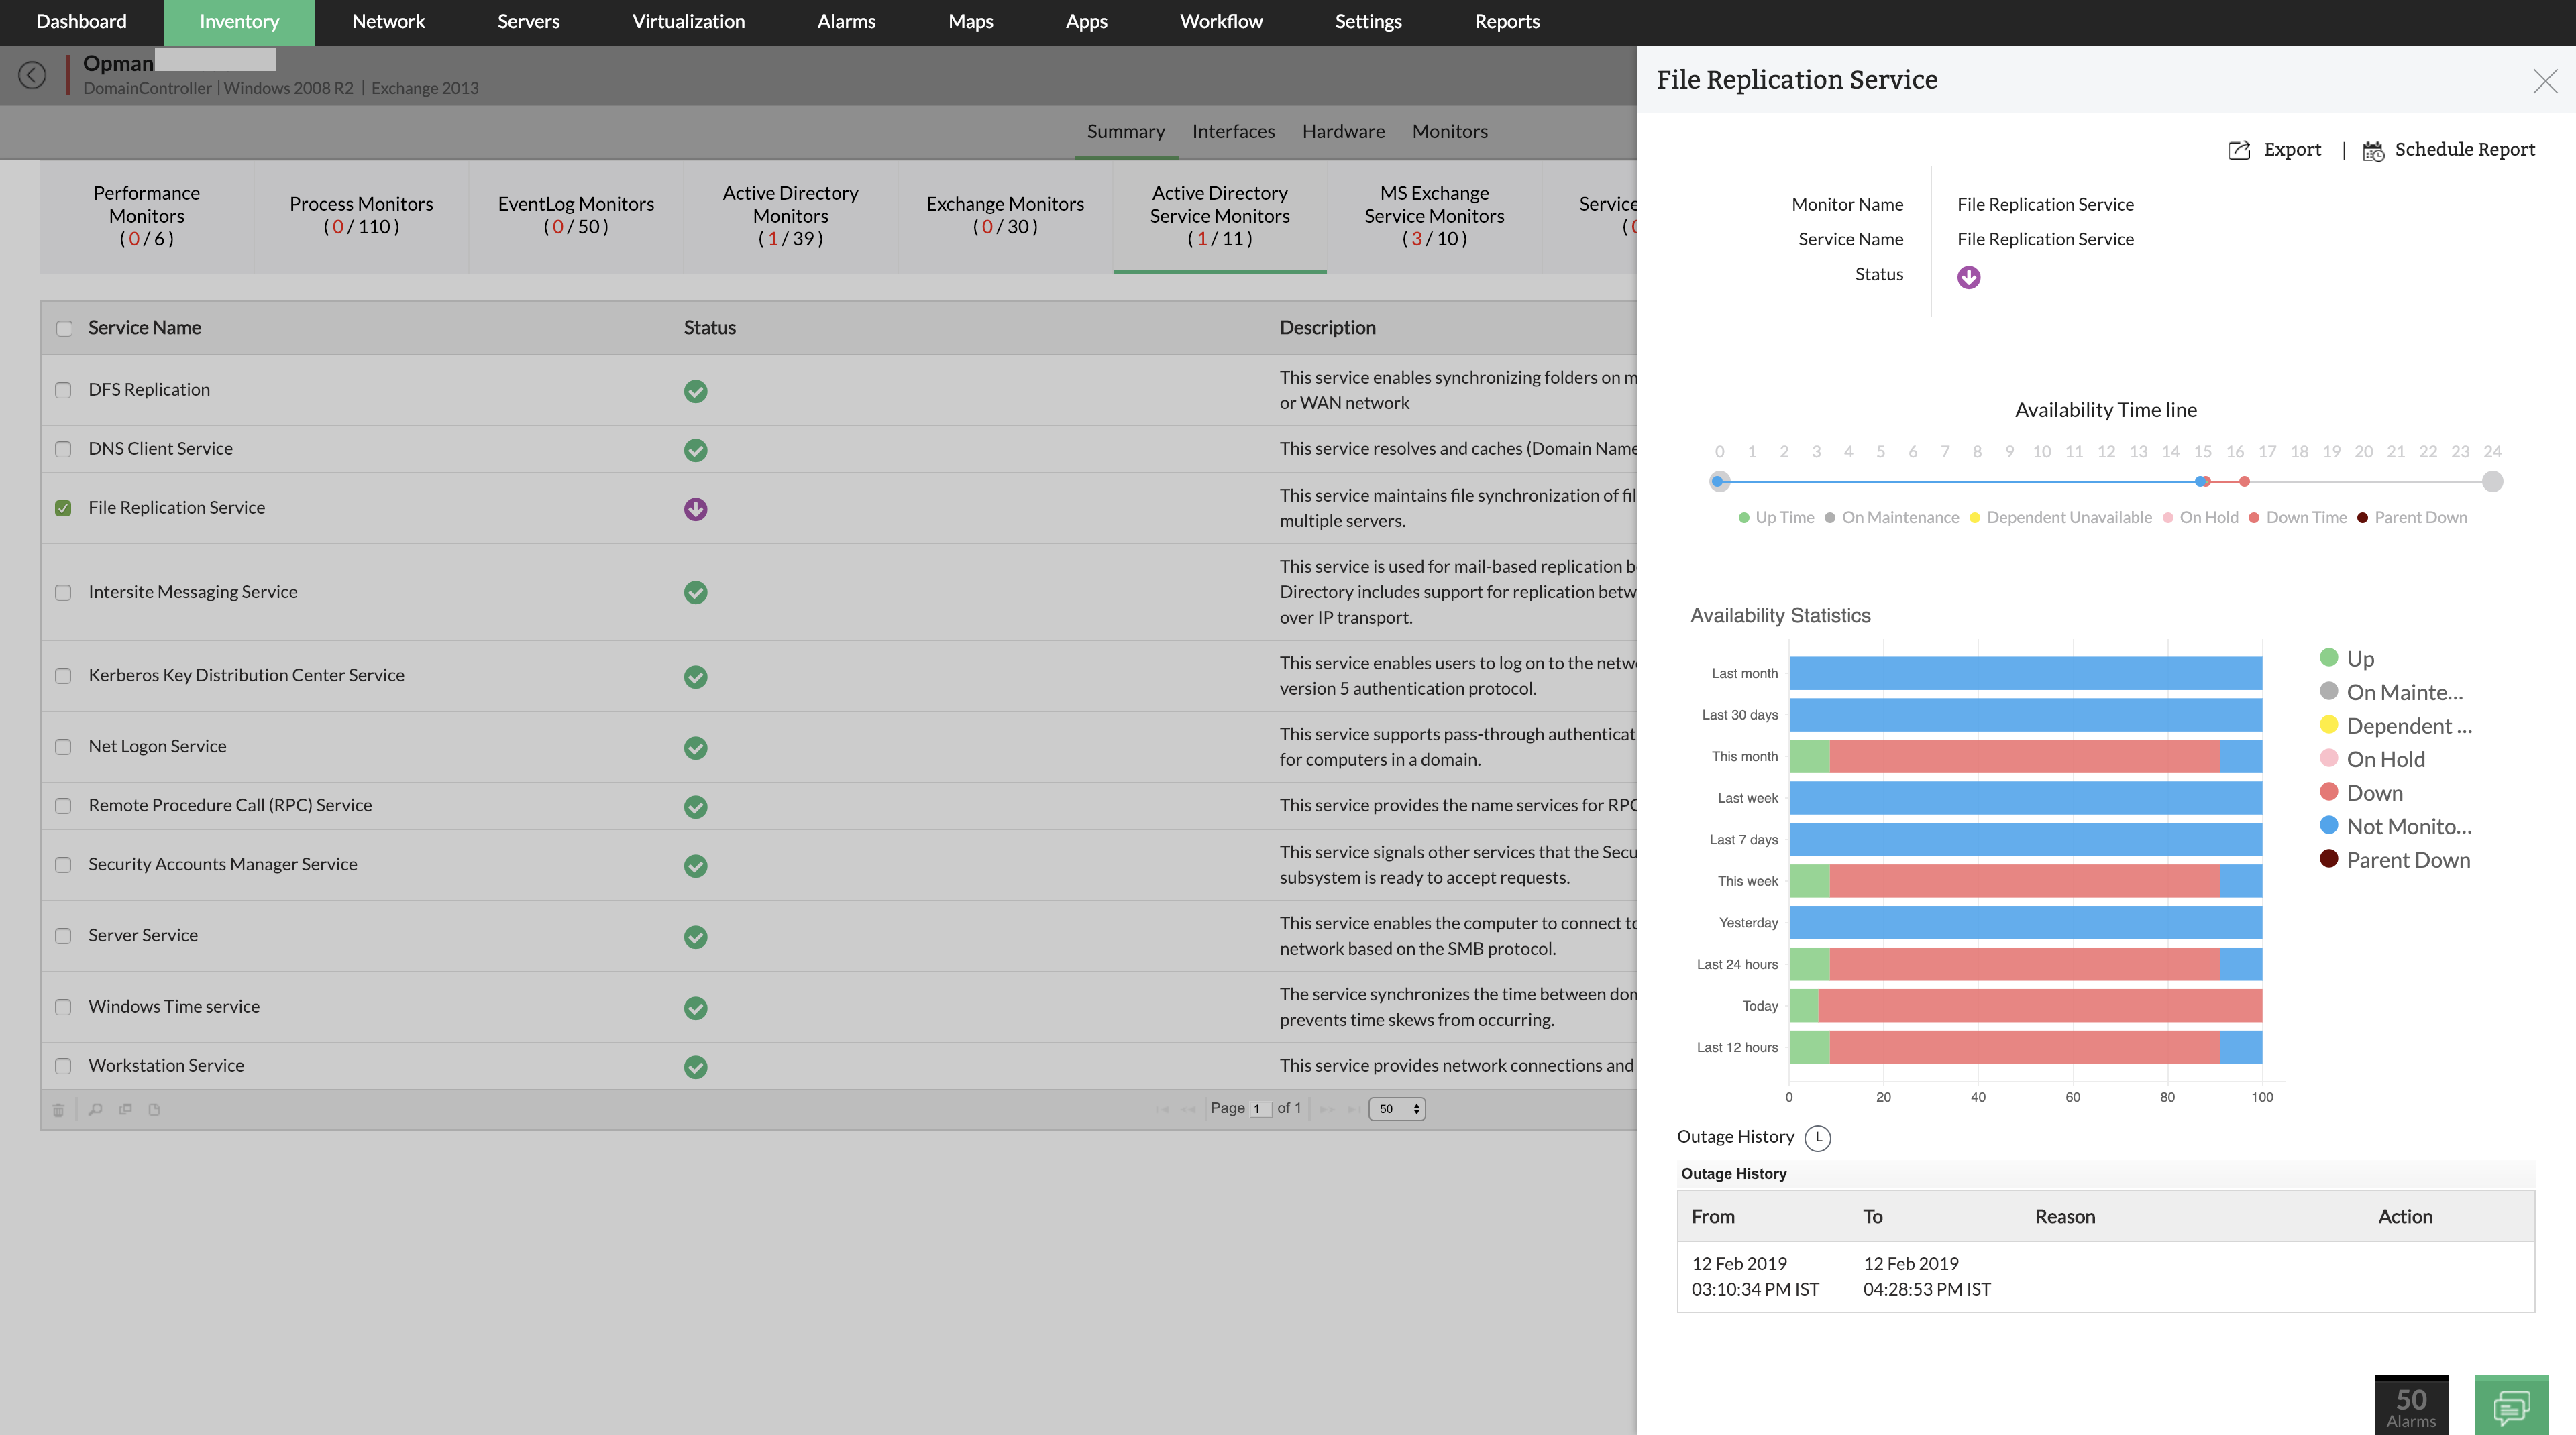Select the MS Exchange Service Monitors tab
Viewport: 2576px width, 1435px height.
click(1434, 216)
